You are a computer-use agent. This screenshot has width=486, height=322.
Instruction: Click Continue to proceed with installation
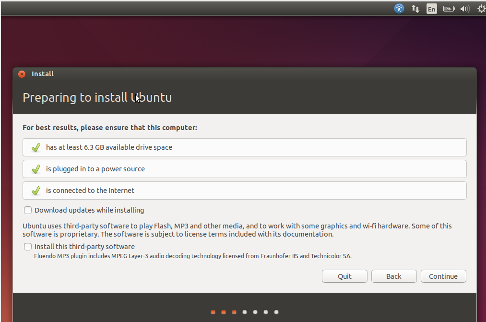[443, 276]
